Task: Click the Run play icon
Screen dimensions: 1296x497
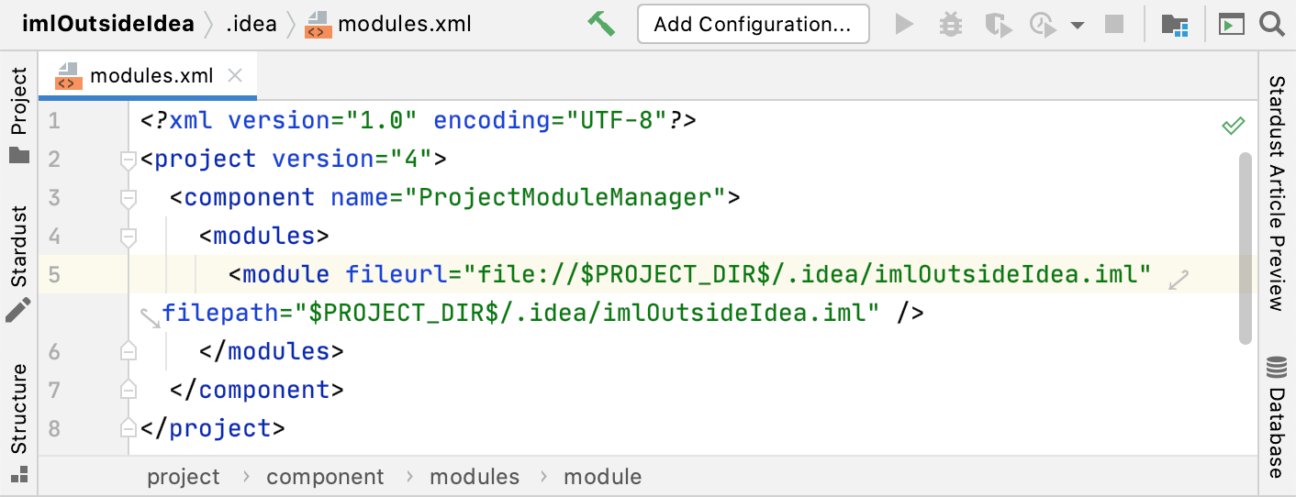Action: [x=904, y=24]
